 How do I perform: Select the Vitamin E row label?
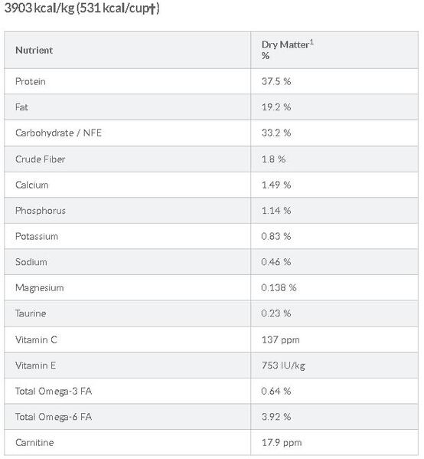pos(35,366)
